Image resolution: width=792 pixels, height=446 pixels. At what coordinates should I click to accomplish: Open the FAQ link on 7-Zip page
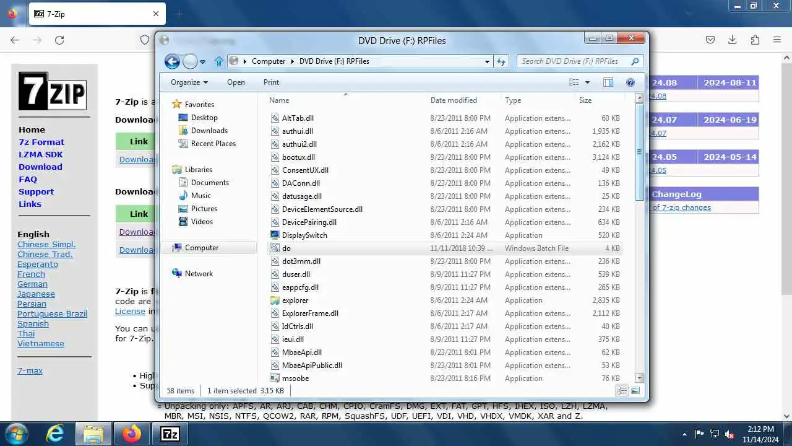click(28, 179)
